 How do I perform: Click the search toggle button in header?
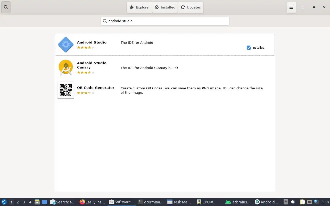point(6,7)
